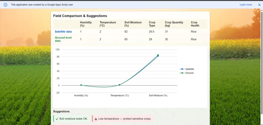This screenshot has height=125, width=263.
Task: Click the Soil Moisture data point on chart
Action: click(x=158, y=55)
